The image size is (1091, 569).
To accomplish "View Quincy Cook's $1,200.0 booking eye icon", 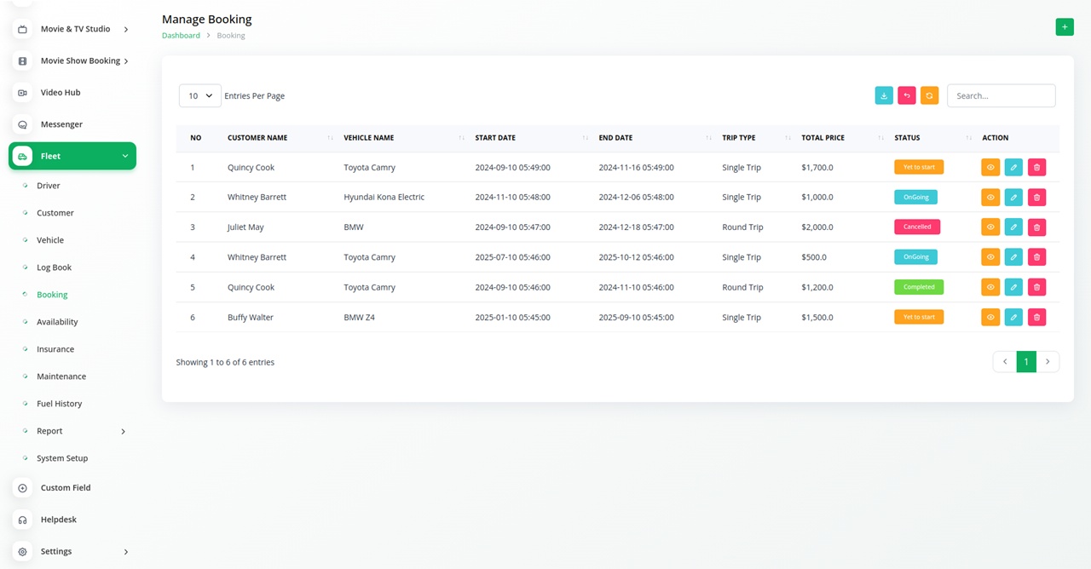I will (x=990, y=287).
